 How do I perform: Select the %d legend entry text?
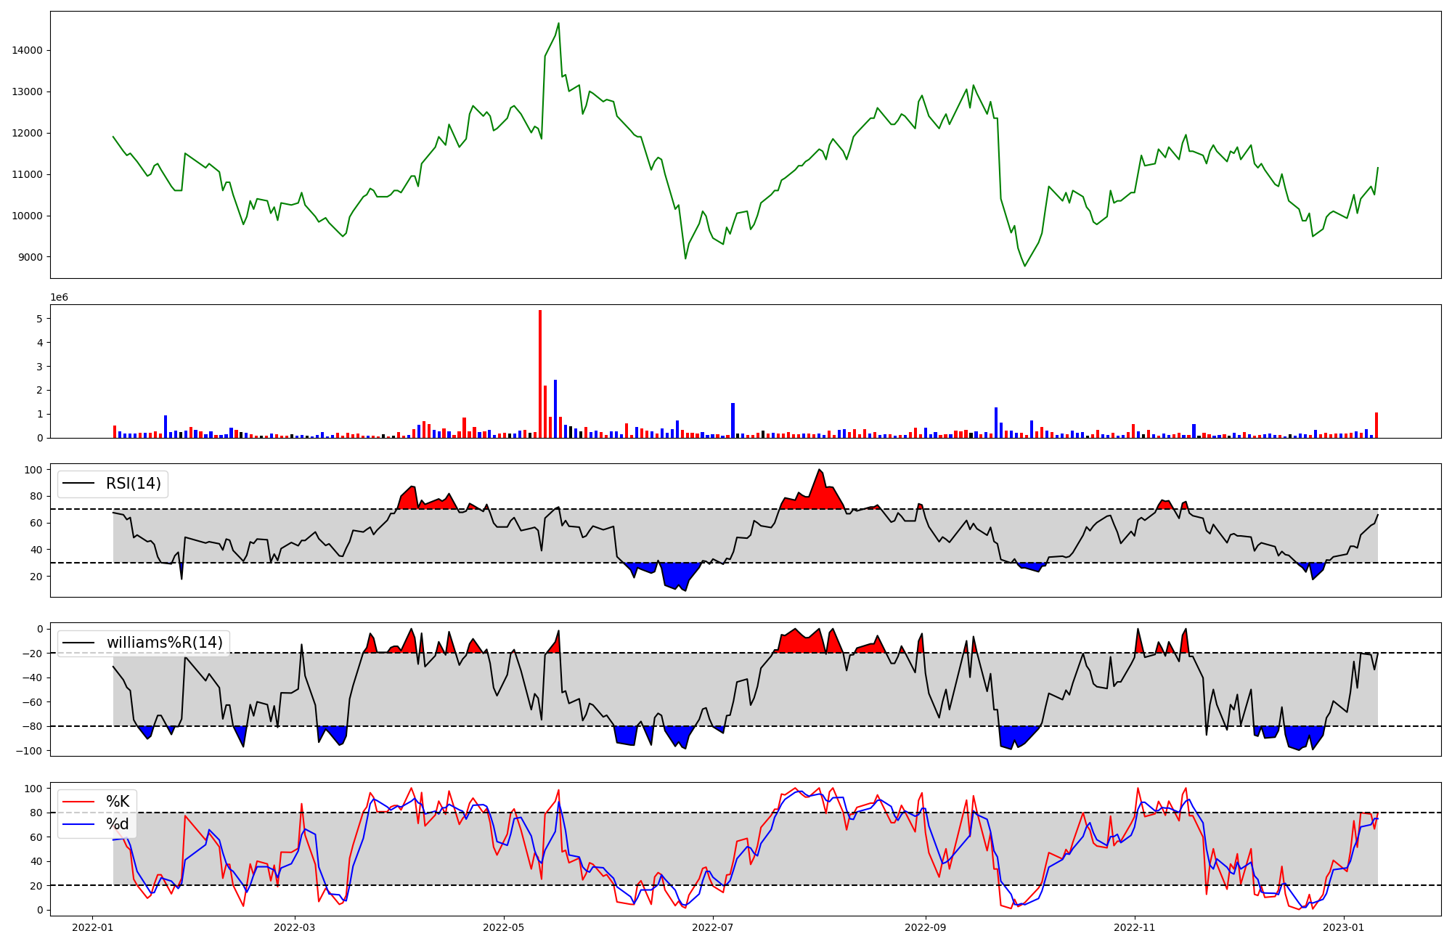coord(118,824)
